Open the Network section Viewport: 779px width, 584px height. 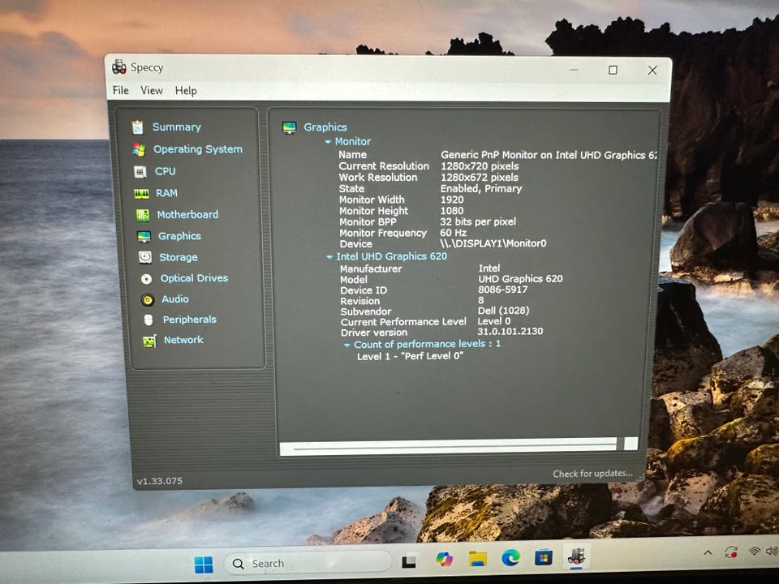click(183, 340)
